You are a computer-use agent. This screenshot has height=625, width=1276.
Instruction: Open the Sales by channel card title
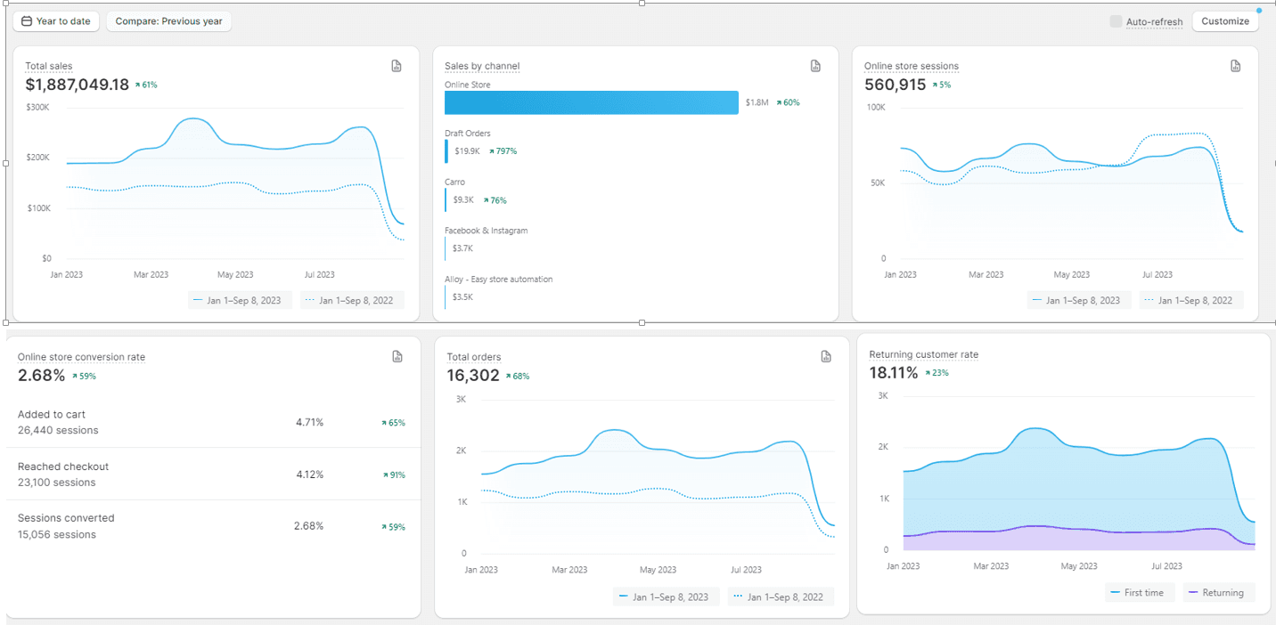(x=482, y=66)
